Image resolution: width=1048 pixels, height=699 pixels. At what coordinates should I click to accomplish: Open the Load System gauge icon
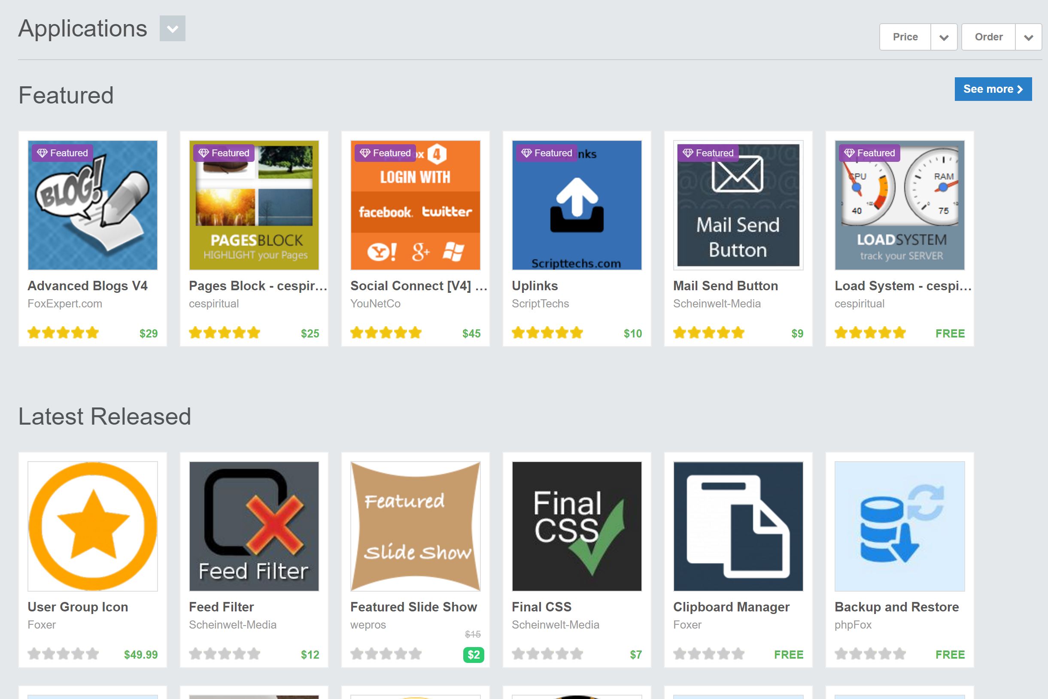click(x=899, y=206)
